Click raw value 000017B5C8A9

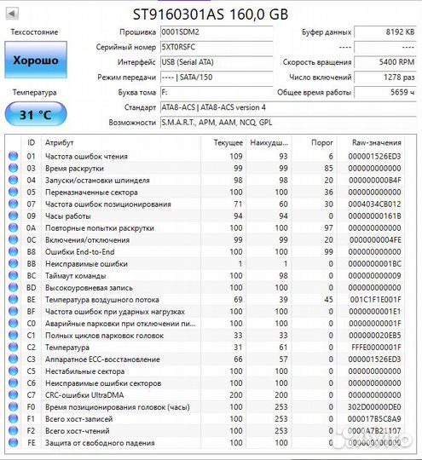point(374,419)
